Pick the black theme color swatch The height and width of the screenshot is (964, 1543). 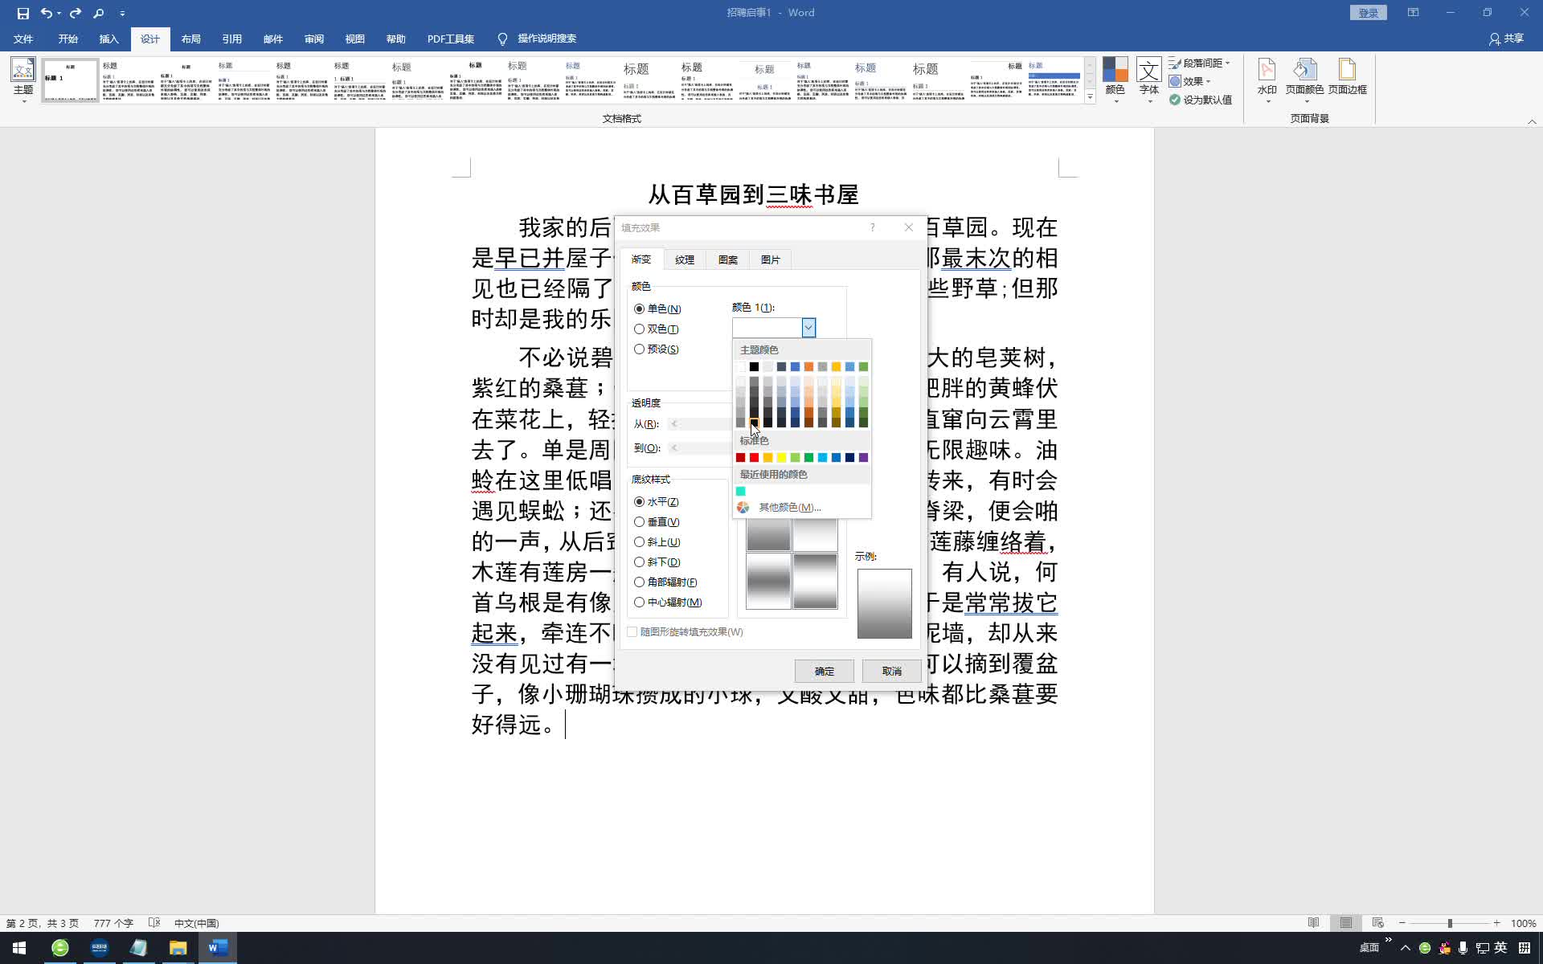tap(754, 367)
